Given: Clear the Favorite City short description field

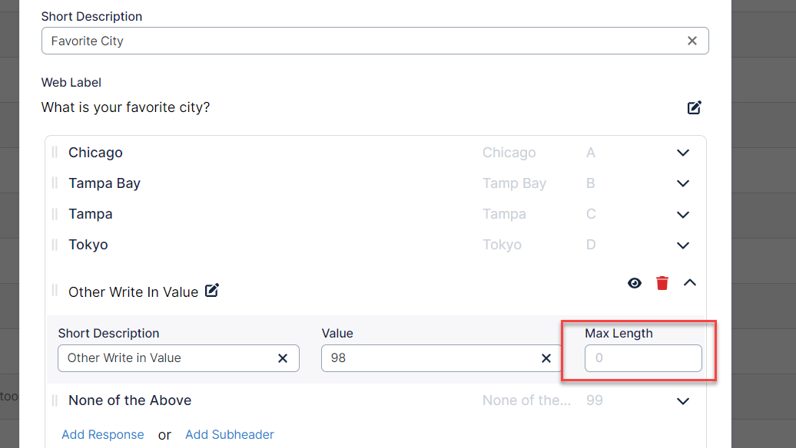Looking at the screenshot, I should point(692,41).
